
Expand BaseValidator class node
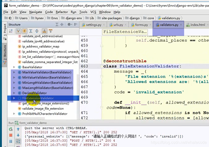pos(14,67)
